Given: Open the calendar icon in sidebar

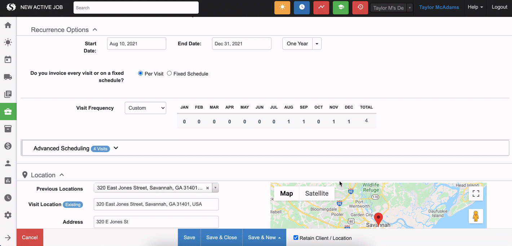Looking at the screenshot, I should 8,60.
